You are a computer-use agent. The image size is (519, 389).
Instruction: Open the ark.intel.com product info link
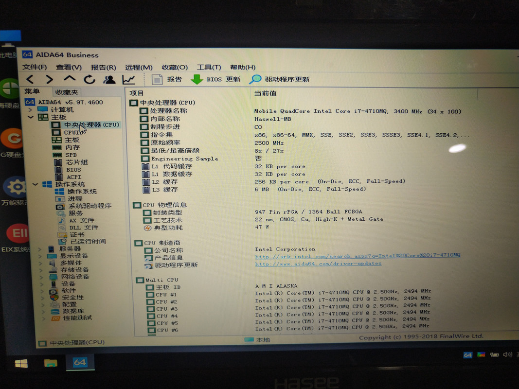tap(358, 256)
